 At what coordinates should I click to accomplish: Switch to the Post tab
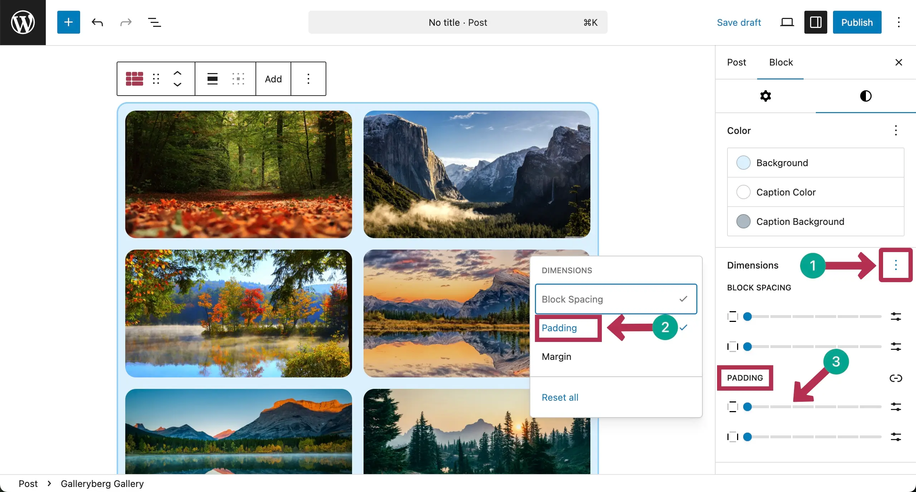coord(736,62)
